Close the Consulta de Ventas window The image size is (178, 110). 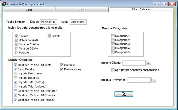click(172, 4)
